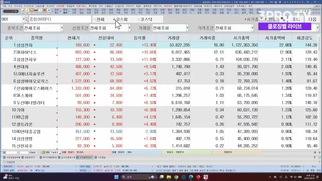Select the LG에너지솔루션 stock name

(30, 74)
